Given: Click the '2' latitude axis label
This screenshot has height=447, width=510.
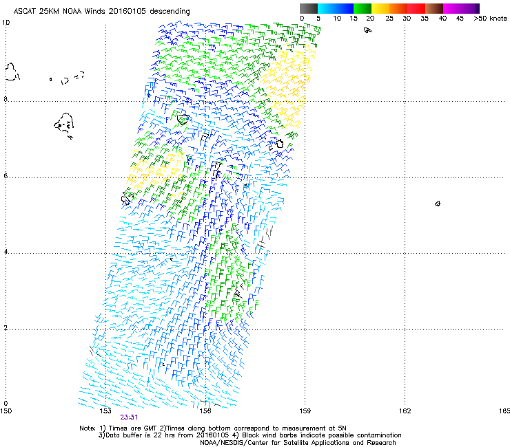Looking at the screenshot, I should tap(6, 328).
